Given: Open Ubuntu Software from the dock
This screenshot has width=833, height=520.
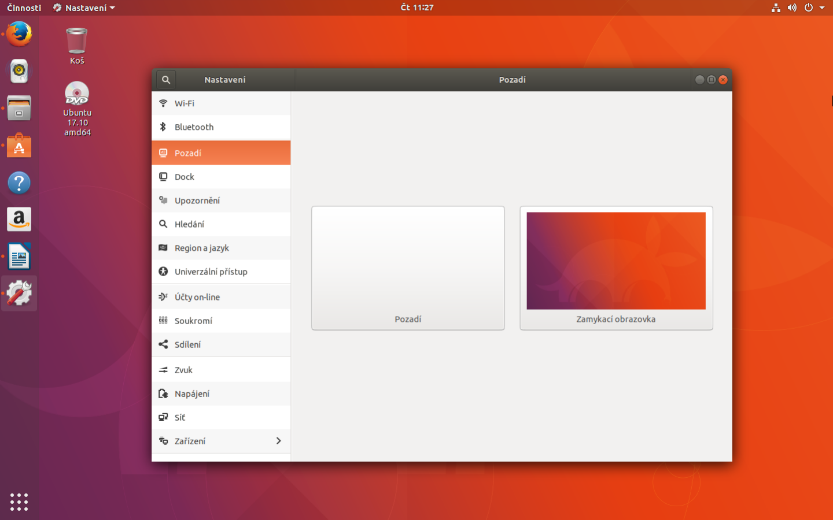Looking at the screenshot, I should pyautogui.click(x=19, y=145).
